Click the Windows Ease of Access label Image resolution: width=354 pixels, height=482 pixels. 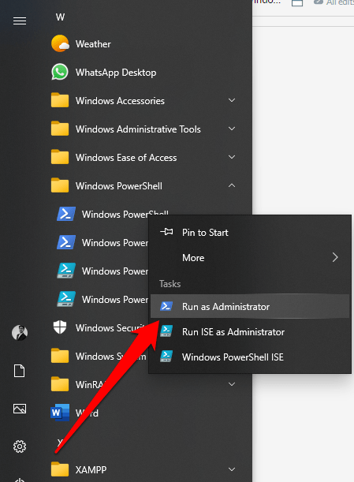[x=126, y=158]
